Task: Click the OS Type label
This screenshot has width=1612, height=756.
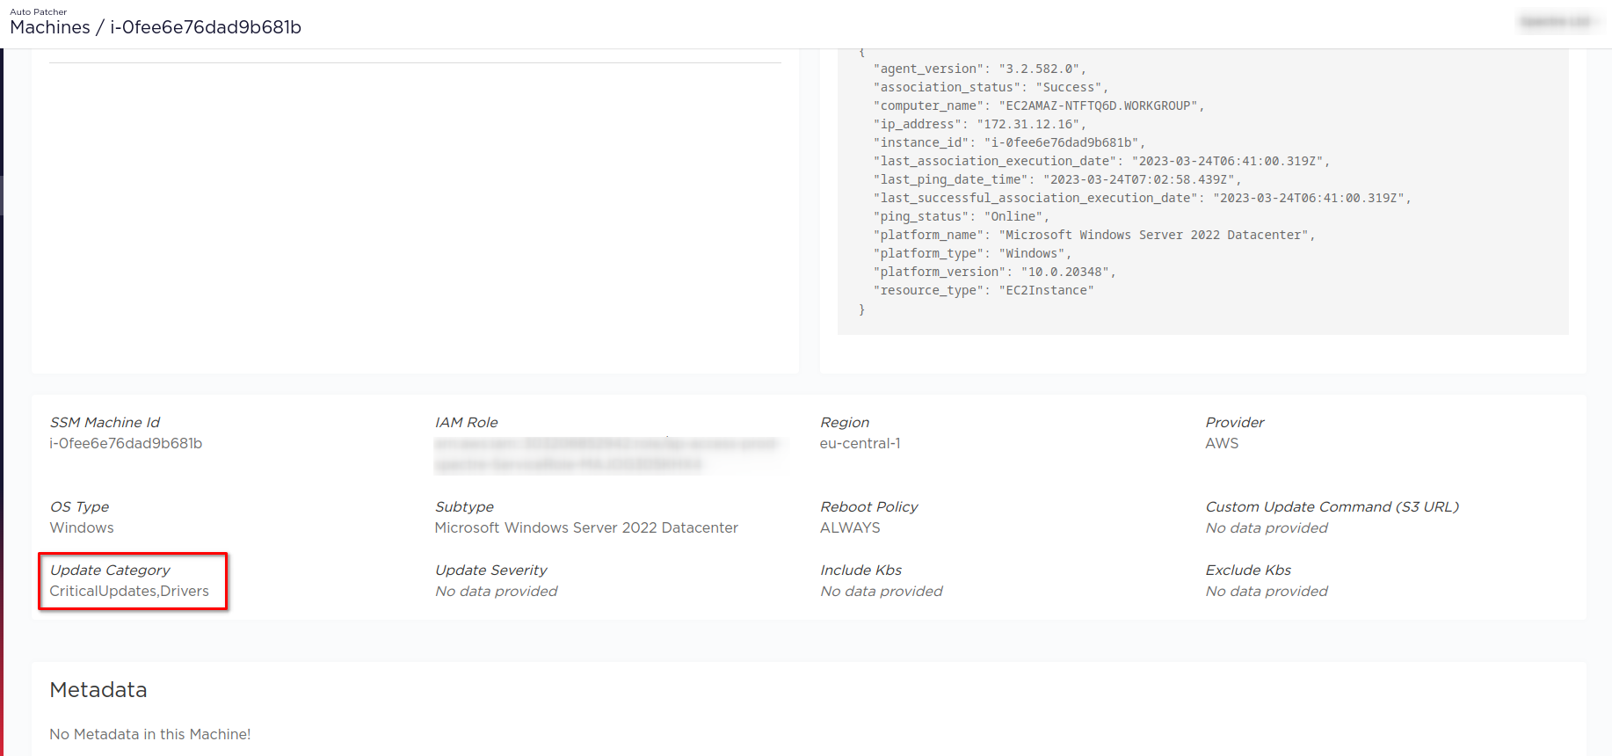Action: click(79, 506)
